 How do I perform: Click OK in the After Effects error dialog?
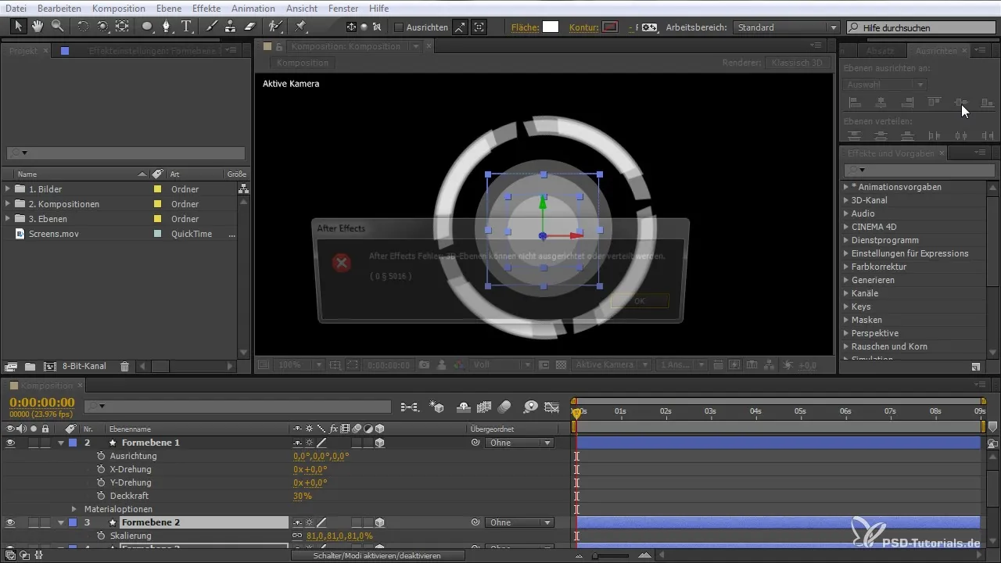640,301
